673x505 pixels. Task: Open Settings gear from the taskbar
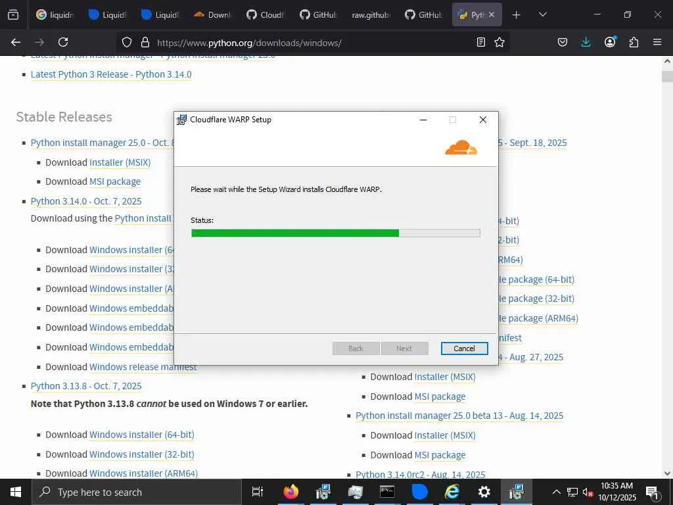pos(484,492)
